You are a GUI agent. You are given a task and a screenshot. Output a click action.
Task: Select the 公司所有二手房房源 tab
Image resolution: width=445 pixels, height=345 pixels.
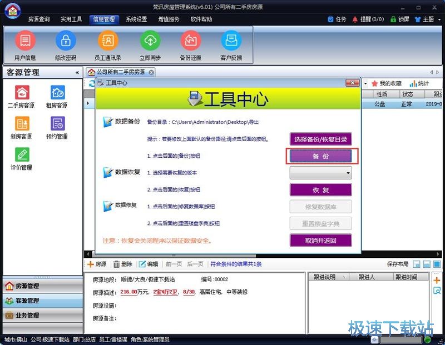click(121, 72)
